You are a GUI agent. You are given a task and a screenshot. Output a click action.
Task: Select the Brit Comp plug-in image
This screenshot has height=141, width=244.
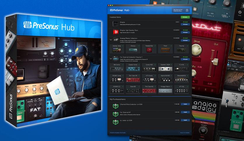point(117,69)
